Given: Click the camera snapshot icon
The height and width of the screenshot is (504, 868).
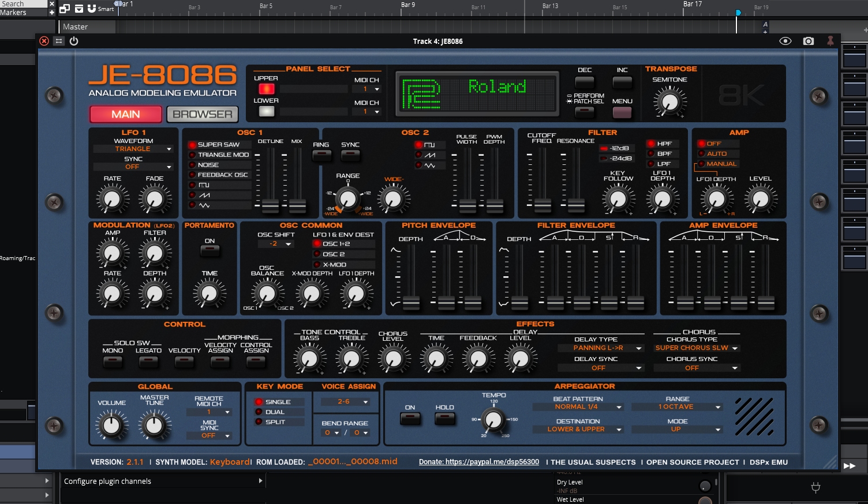Looking at the screenshot, I should [x=808, y=41].
